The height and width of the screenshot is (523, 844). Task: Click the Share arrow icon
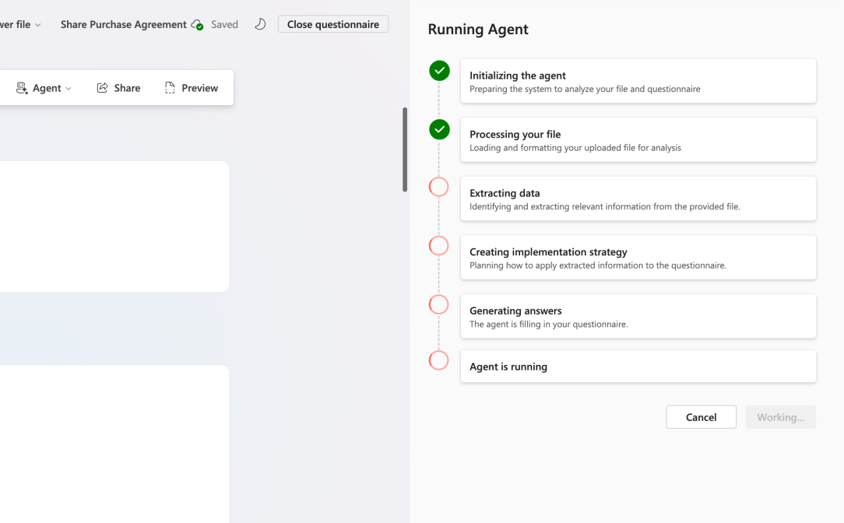(x=102, y=88)
